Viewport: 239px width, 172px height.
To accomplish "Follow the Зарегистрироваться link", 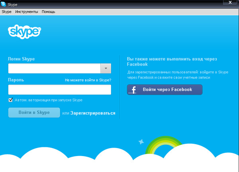I will pyautogui.click(x=93, y=113).
